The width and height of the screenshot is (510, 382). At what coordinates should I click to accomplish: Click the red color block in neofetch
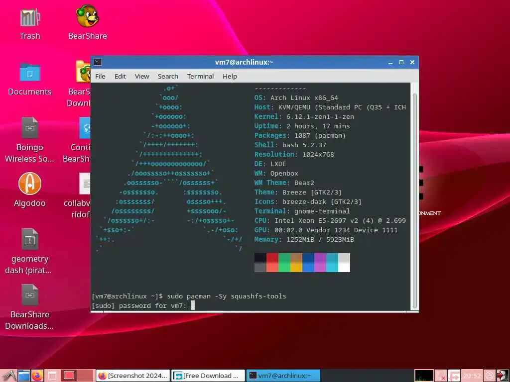[x=272, y=263]
